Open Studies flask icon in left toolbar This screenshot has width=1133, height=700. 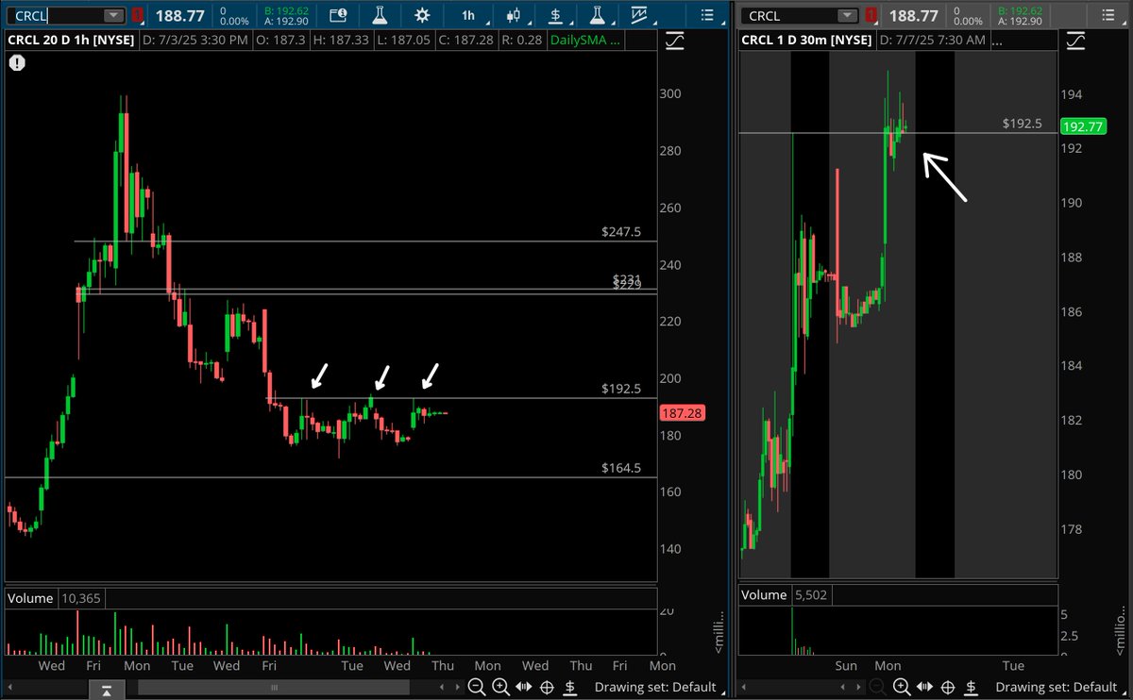380,15
